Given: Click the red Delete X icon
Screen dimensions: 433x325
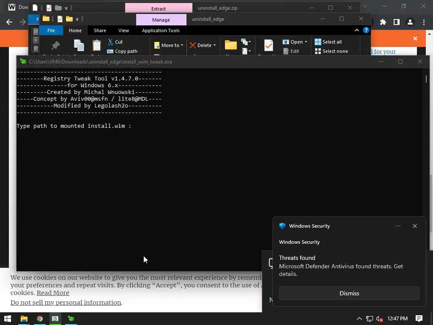Looking at the screenshot, I should point(193,45).
